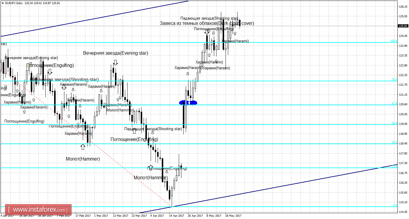Select the large Вечерняя звезда(Evening star) label

pyautogui.click(x=116, y=53)
